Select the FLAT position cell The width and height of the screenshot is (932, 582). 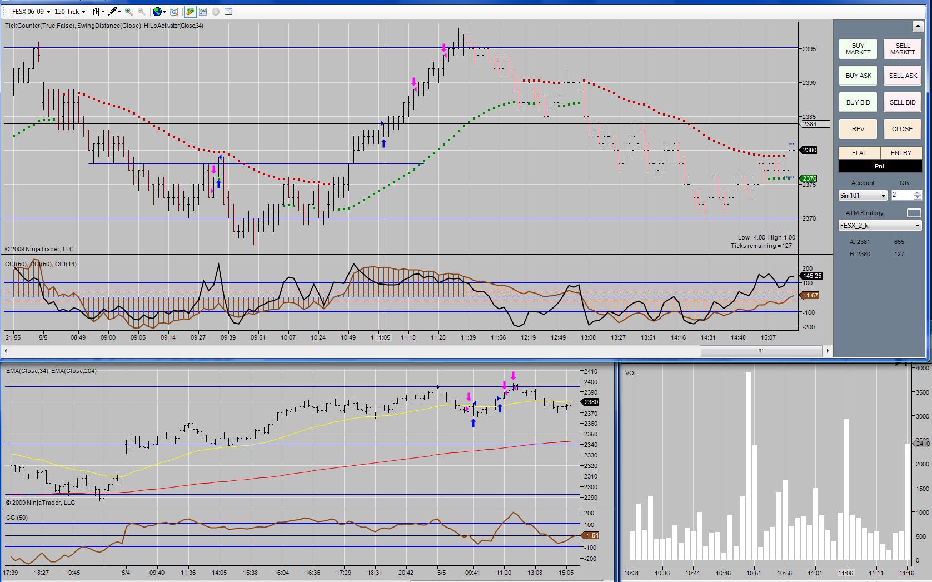[x=859, y=153]
